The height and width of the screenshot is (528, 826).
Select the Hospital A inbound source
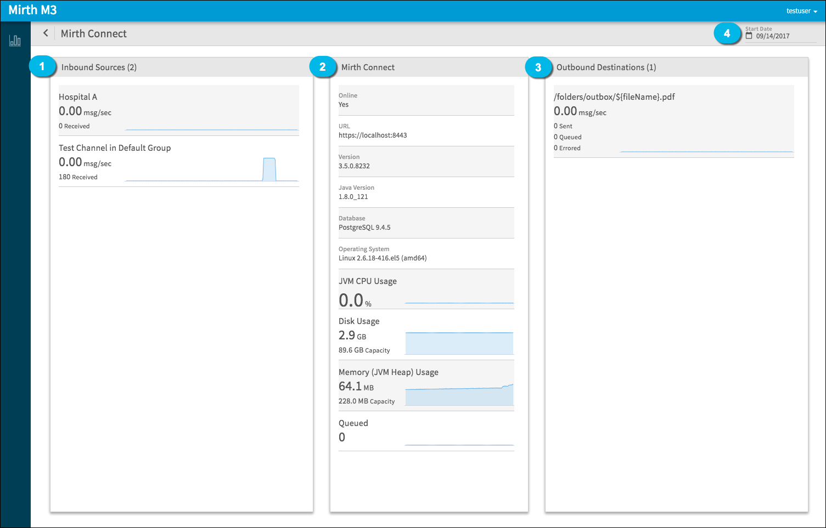(x=179, y=110)
